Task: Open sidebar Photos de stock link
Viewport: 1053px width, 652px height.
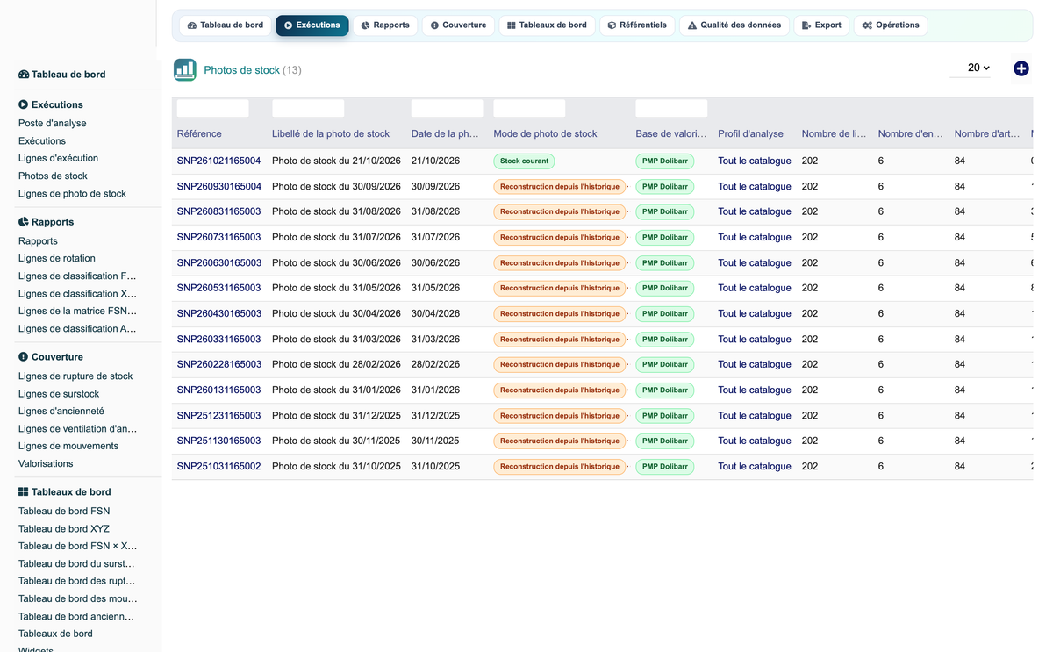Action: (x=53, y=176)
